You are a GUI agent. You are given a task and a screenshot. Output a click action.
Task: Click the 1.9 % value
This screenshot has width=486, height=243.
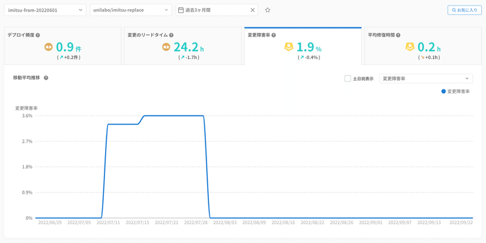click(x=309, y=47)
